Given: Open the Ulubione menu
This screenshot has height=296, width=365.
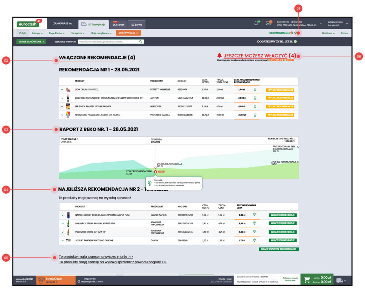Looking at the screenshot, I should [328, 33].
